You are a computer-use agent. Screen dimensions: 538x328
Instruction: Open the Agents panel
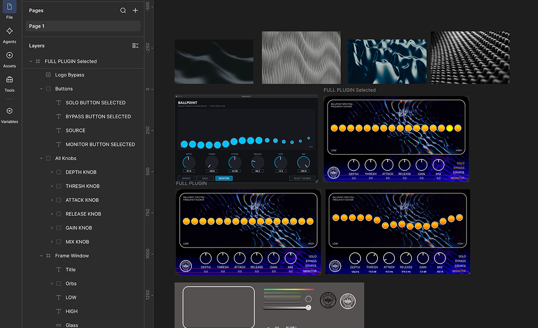click(x=9, y=35)
